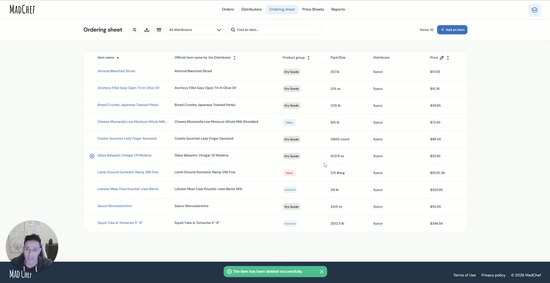Click the archive box icon
This screenshot has width=550, height=283.
(159, 30)
